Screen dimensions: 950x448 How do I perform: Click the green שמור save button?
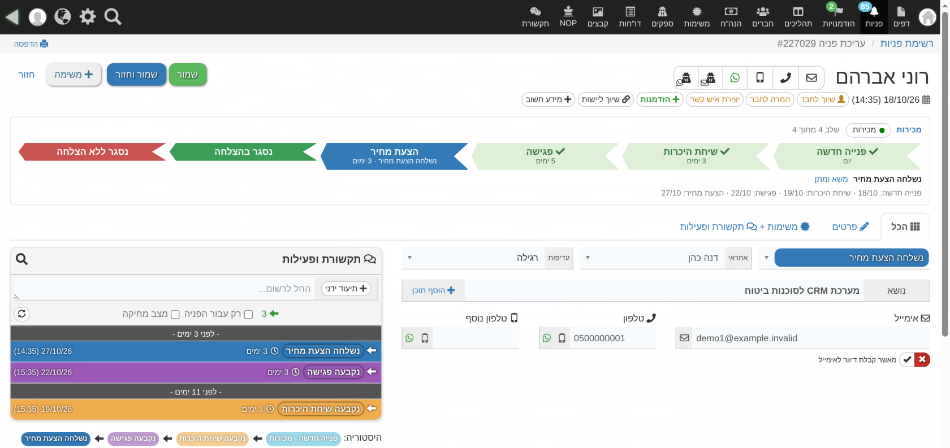188,75
